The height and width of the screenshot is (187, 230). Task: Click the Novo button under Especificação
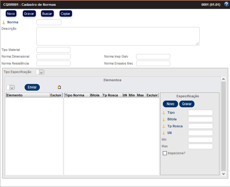click(170, 104)
